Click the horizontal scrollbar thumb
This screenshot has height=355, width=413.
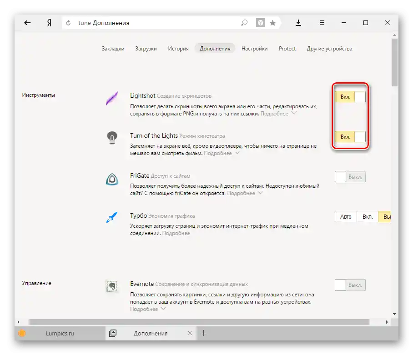(199, 322)
